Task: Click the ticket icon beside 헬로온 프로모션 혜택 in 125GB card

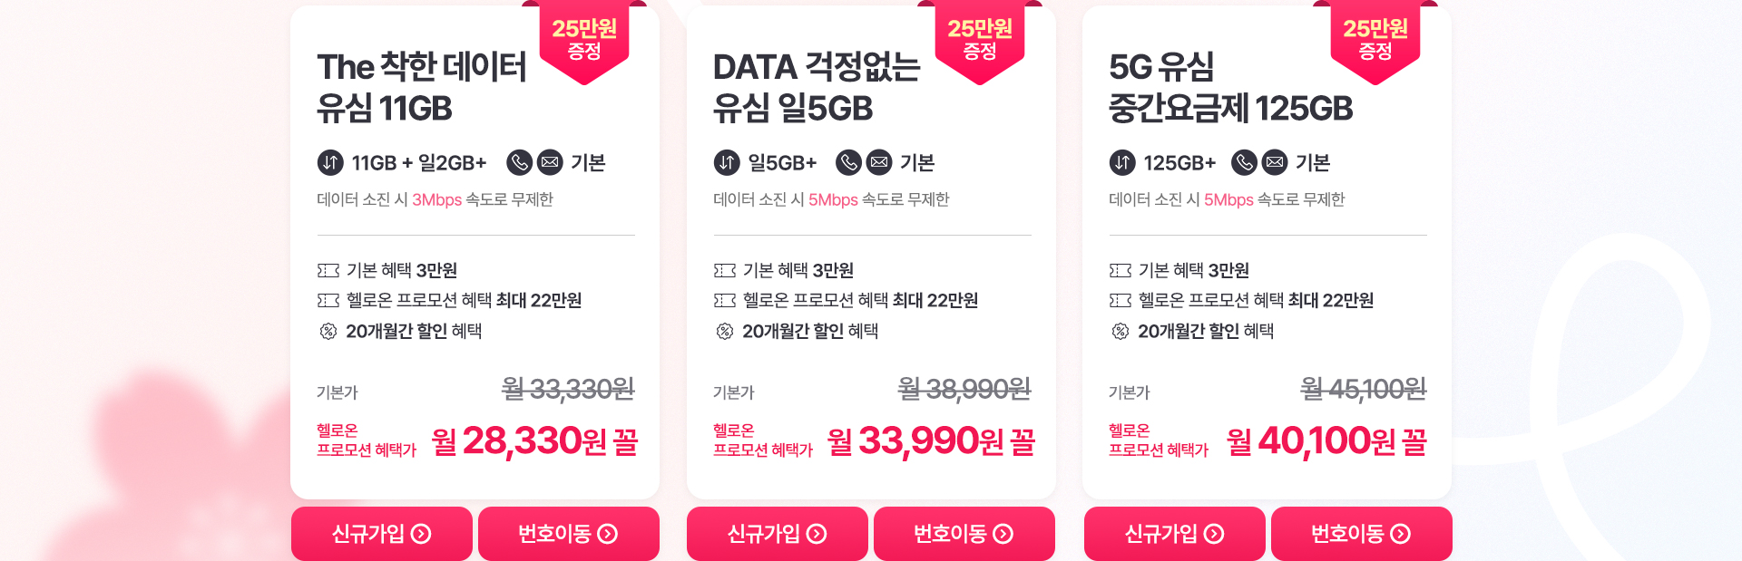Action: [1121, 301]
